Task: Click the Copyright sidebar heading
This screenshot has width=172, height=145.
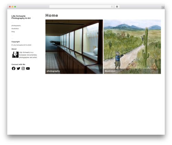Action: click(x=15, y=42)
